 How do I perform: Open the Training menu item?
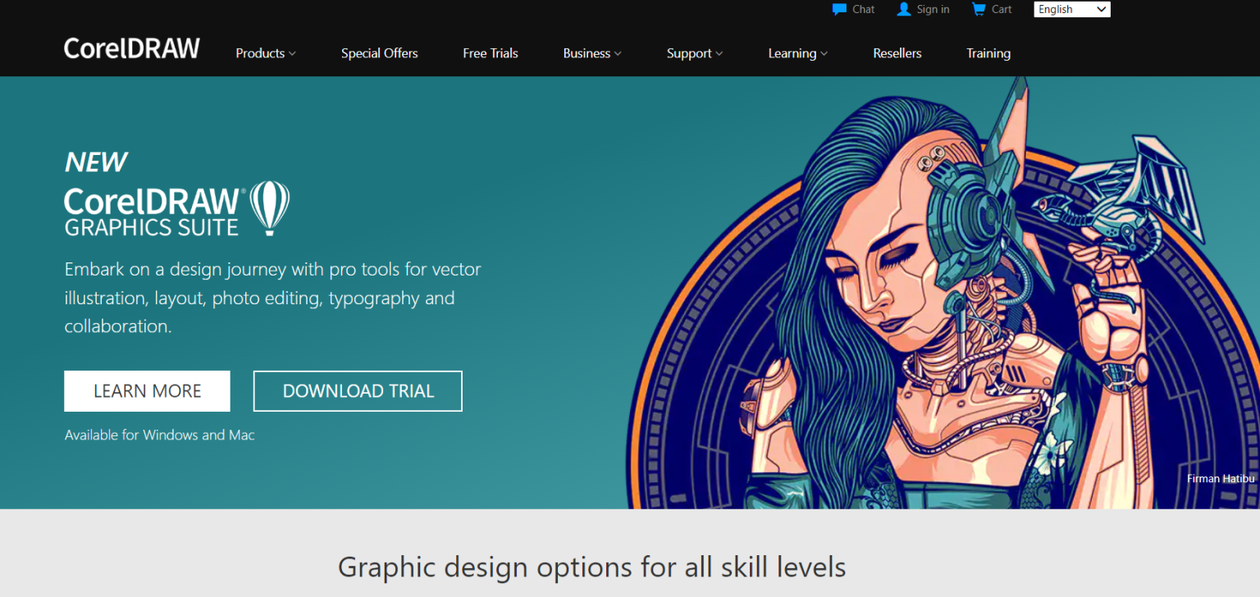point(988,53)
